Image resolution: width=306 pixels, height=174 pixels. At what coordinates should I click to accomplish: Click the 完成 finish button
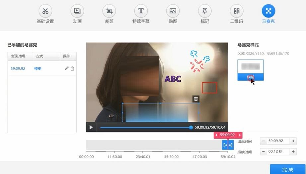(x=287, y=169)
